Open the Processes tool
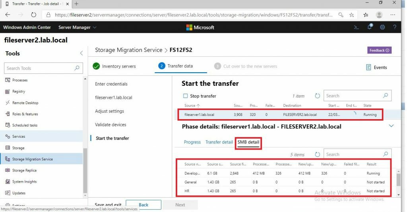This screenshot has width=407, height=212. tap(20, 80)
